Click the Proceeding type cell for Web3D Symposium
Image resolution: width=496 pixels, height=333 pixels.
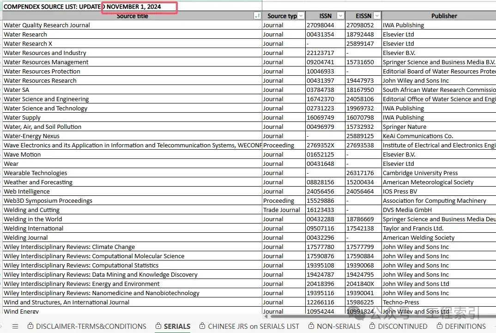[284, 201]
